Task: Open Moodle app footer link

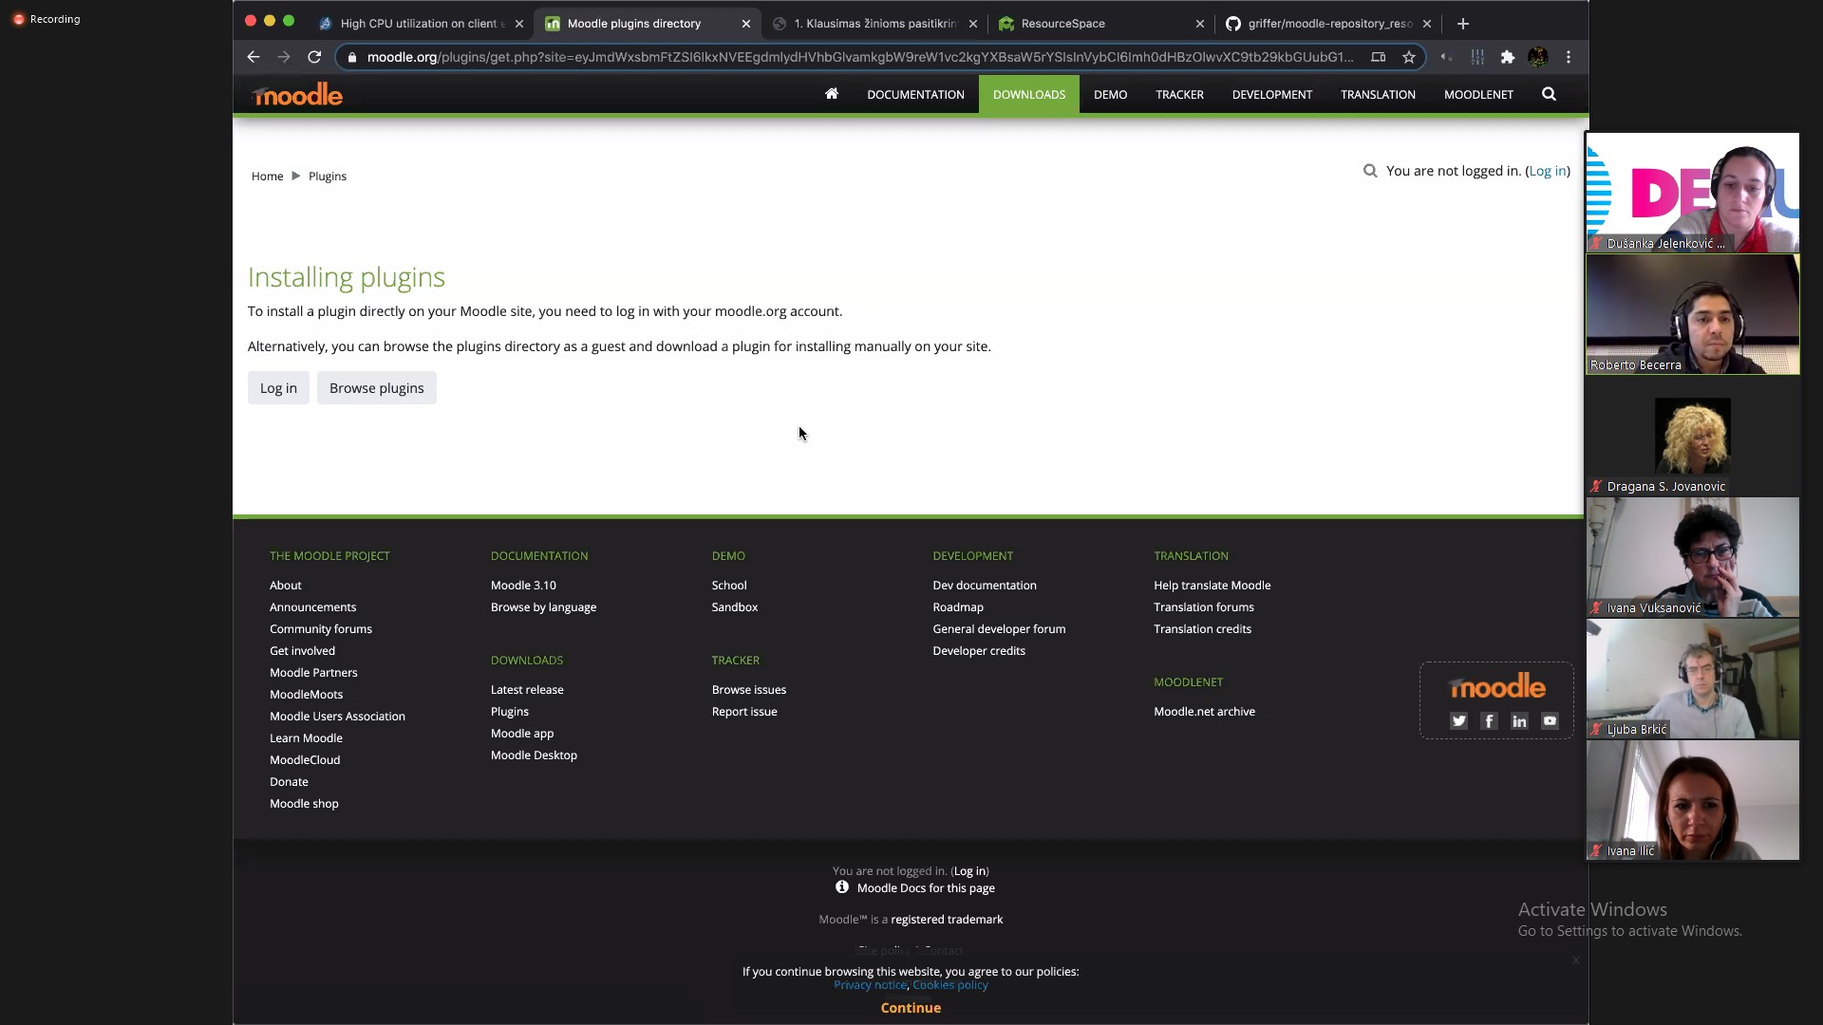Action: (x=522, y=734)
